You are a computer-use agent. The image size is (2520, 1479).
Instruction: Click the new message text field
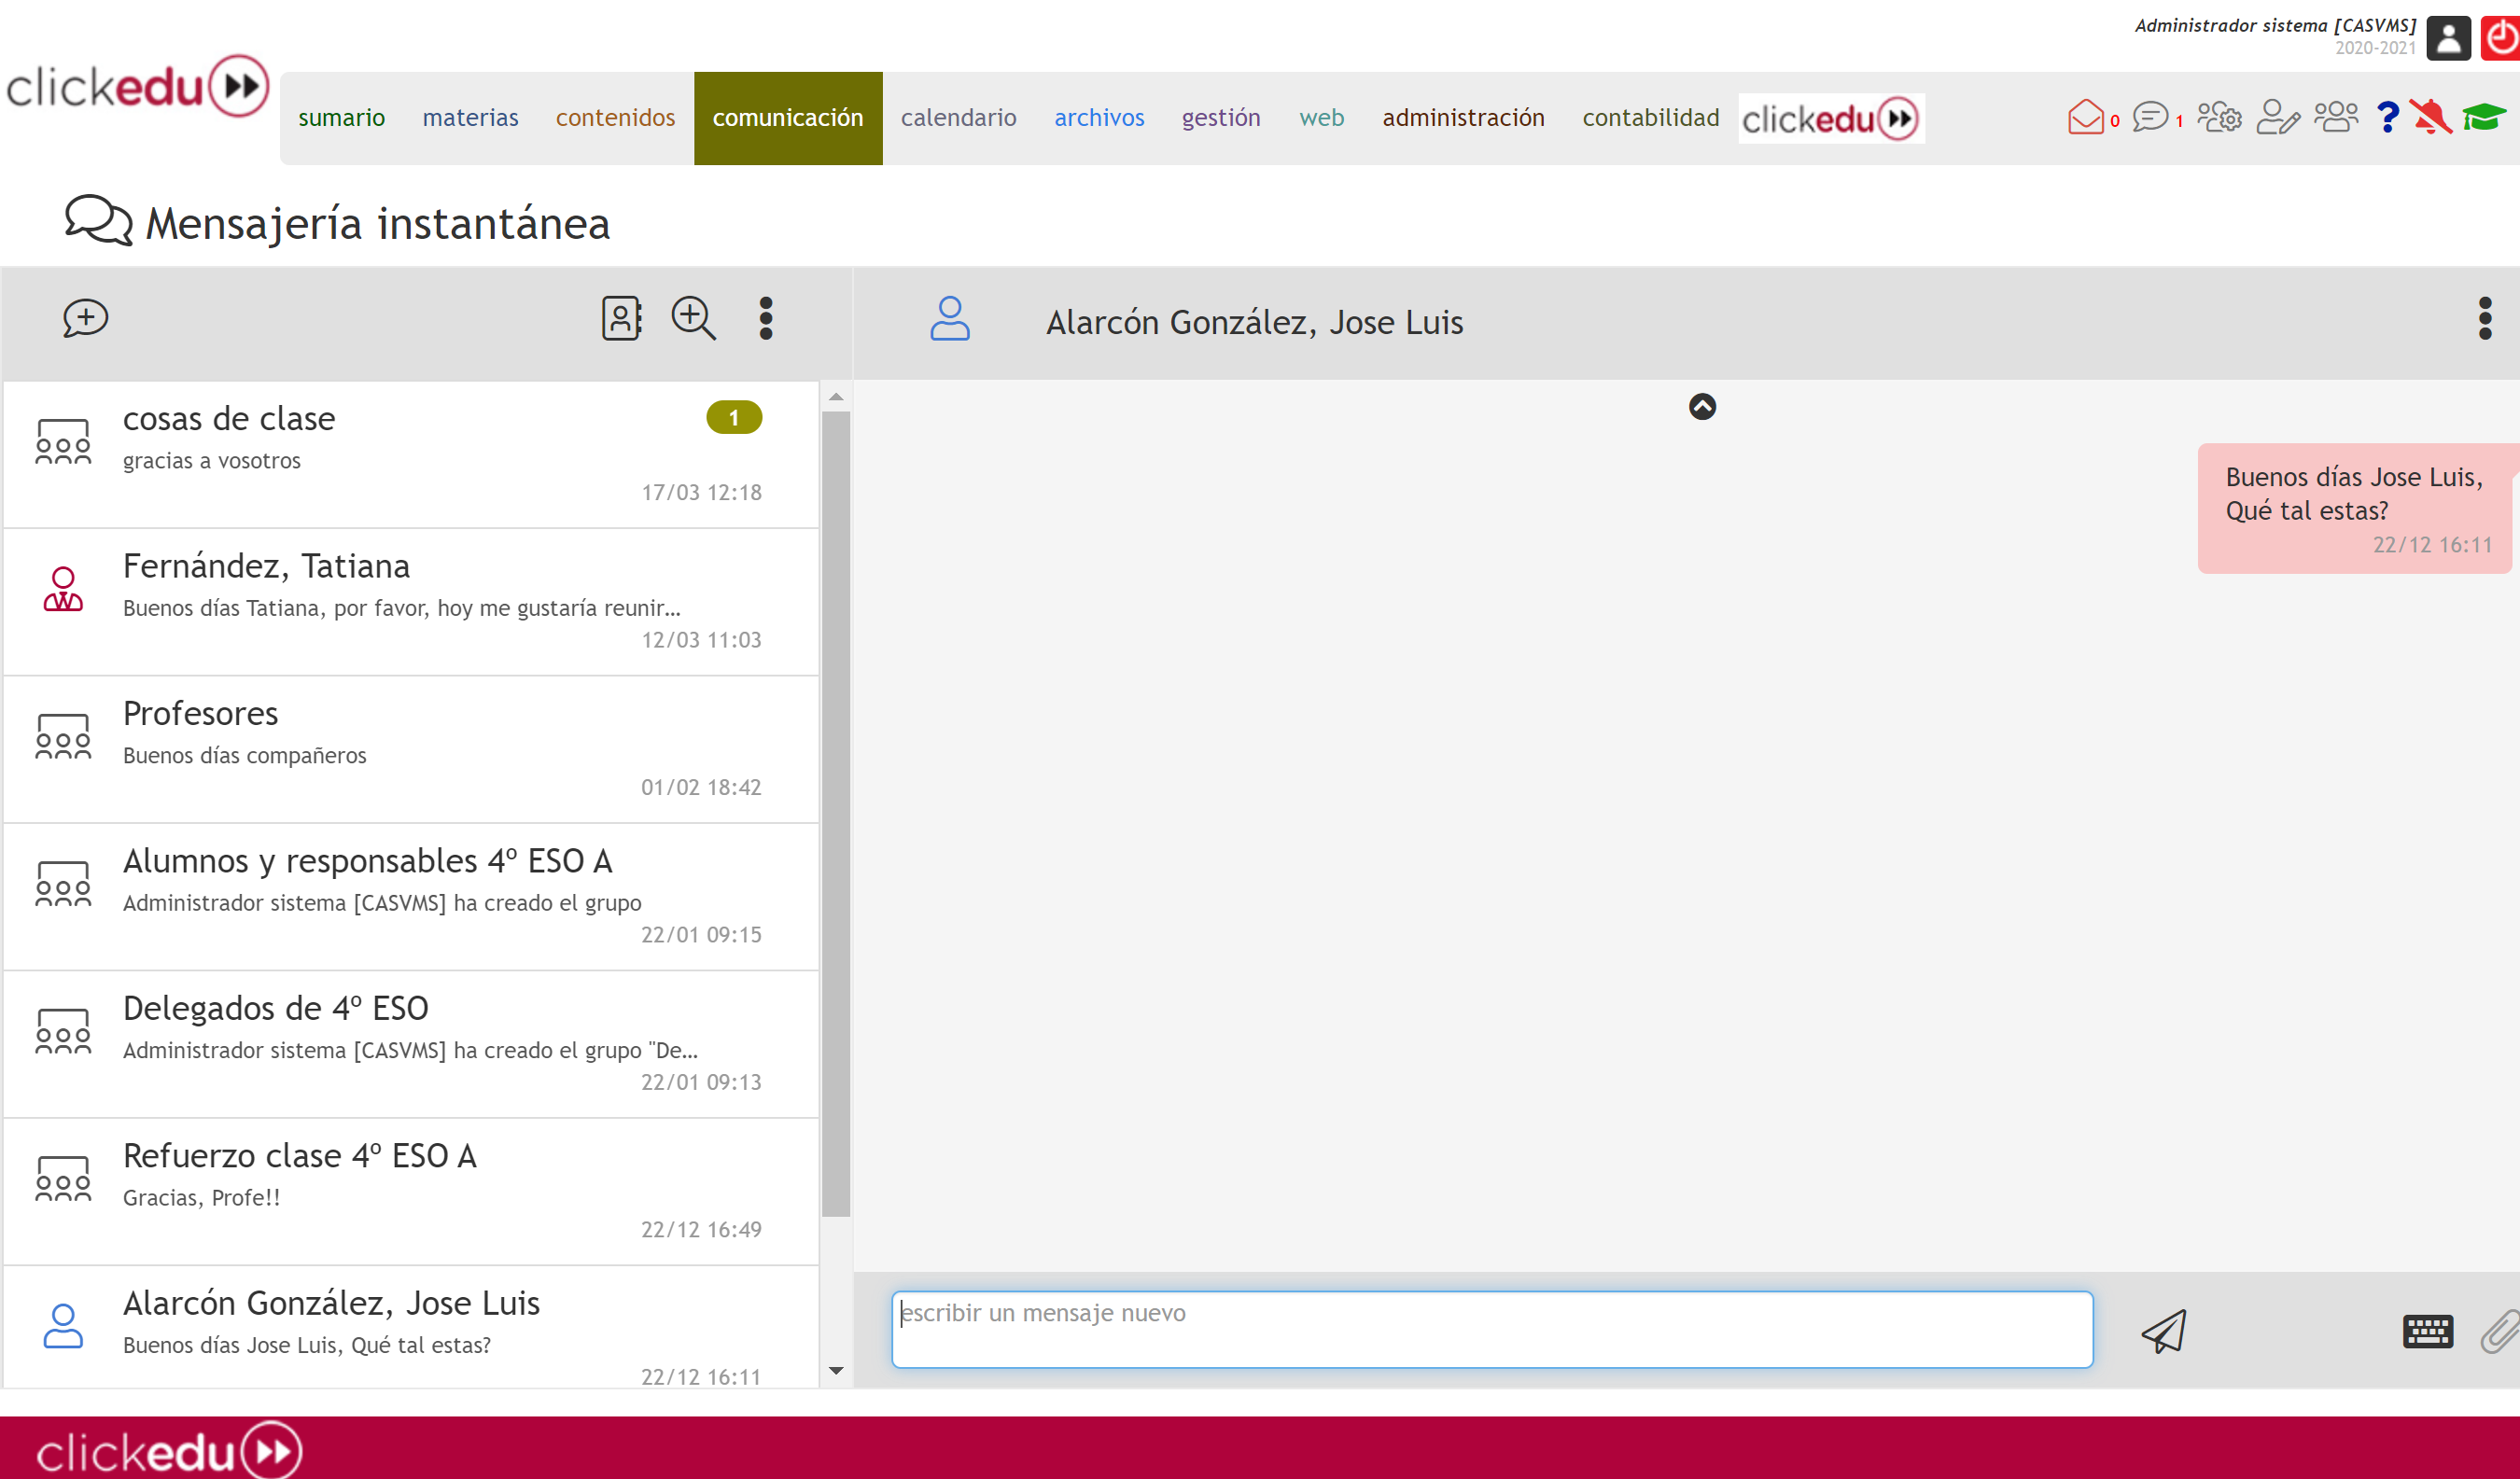coord(1491,1329)
